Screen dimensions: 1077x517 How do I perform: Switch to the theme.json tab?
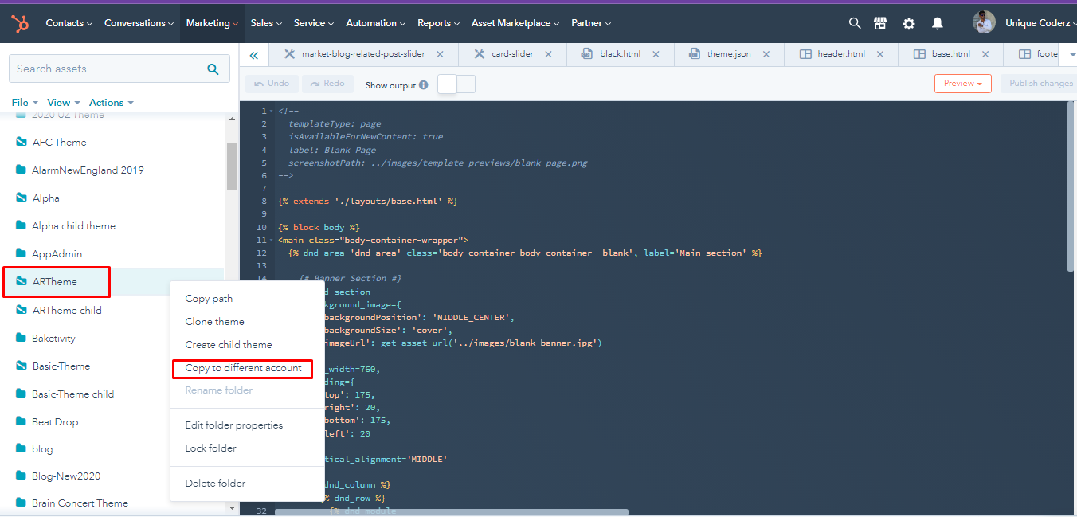728,54
